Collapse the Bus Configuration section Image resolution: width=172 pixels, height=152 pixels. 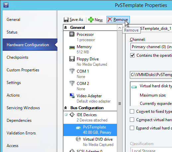[65, 108]
